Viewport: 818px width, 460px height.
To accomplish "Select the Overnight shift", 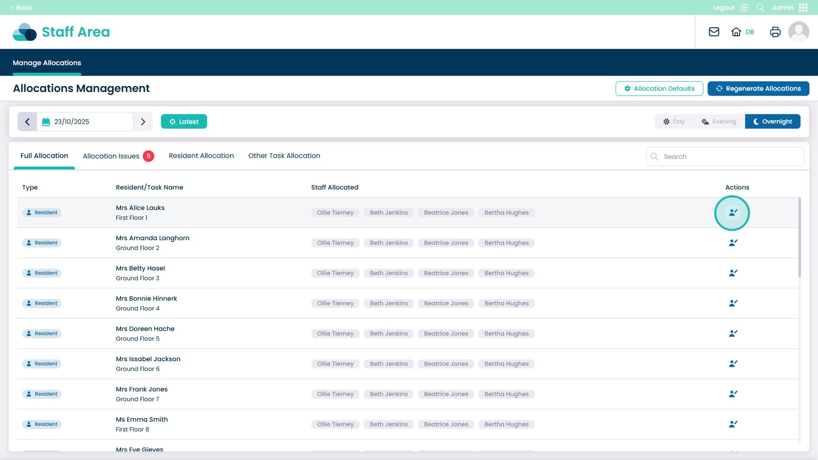I will pyautogui.click(x=772, y=122).
